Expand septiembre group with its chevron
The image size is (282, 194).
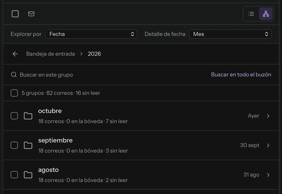tap(268, 145)
